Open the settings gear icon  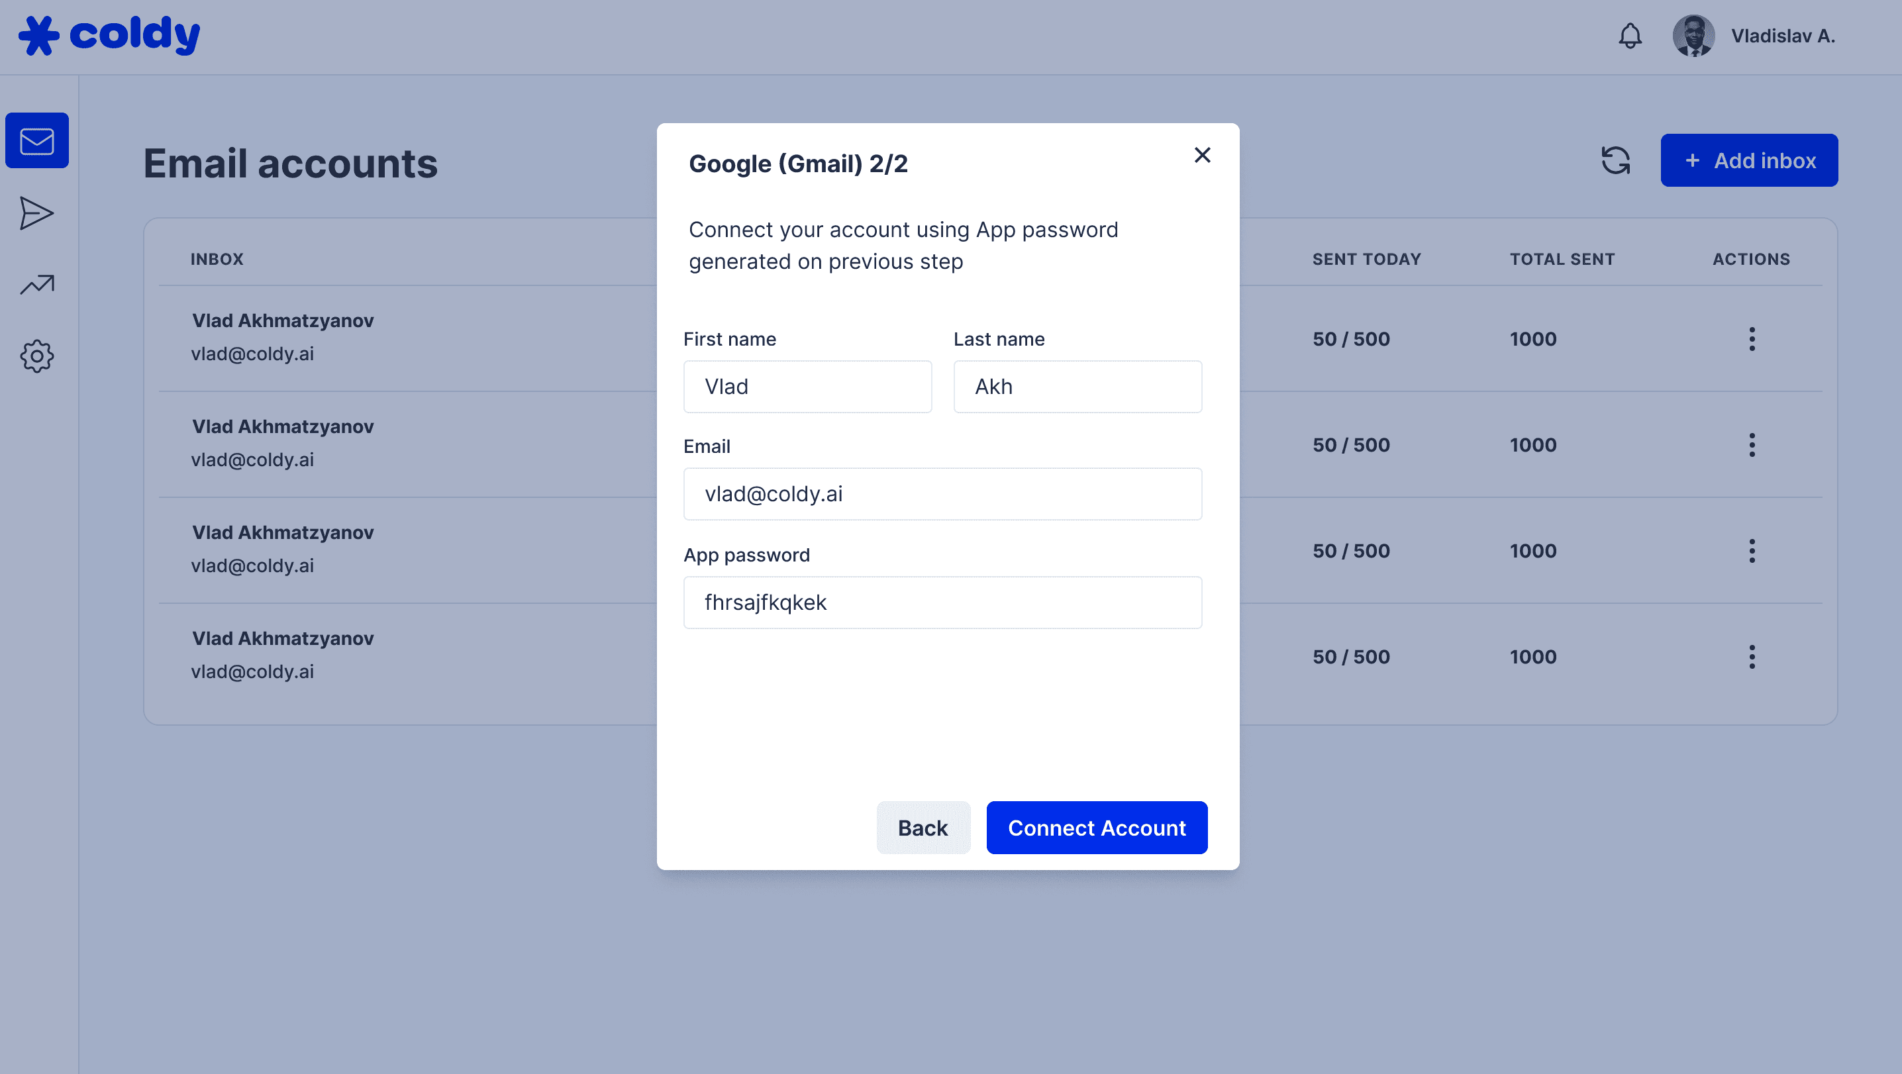point(36,356)
